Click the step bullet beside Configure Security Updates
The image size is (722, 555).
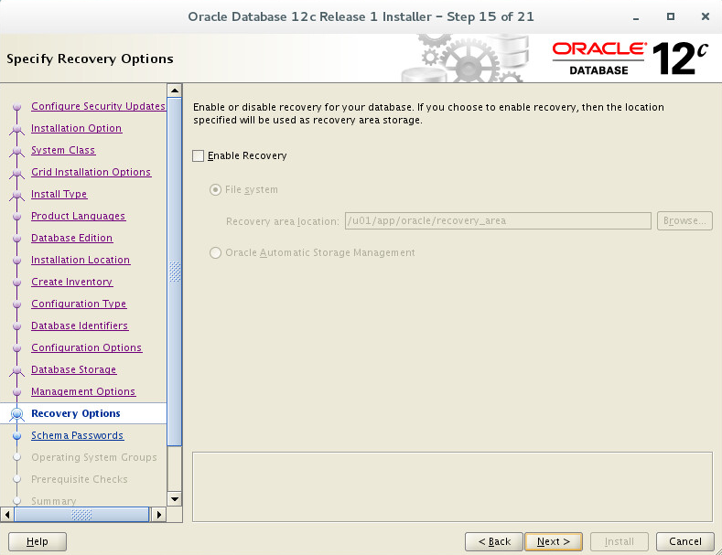click(17, 107)
